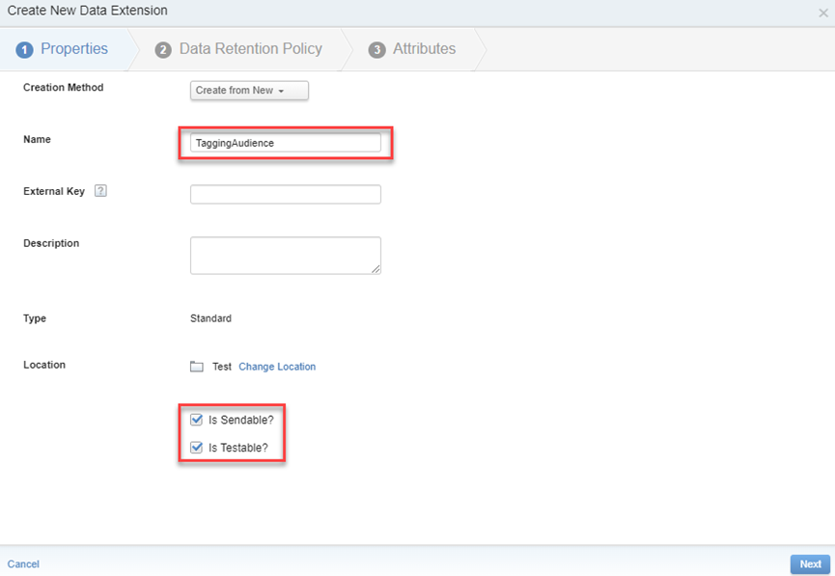Click the Standard type value text

pos(210,318)
